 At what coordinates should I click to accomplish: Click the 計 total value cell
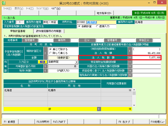(x=116, y=109)
